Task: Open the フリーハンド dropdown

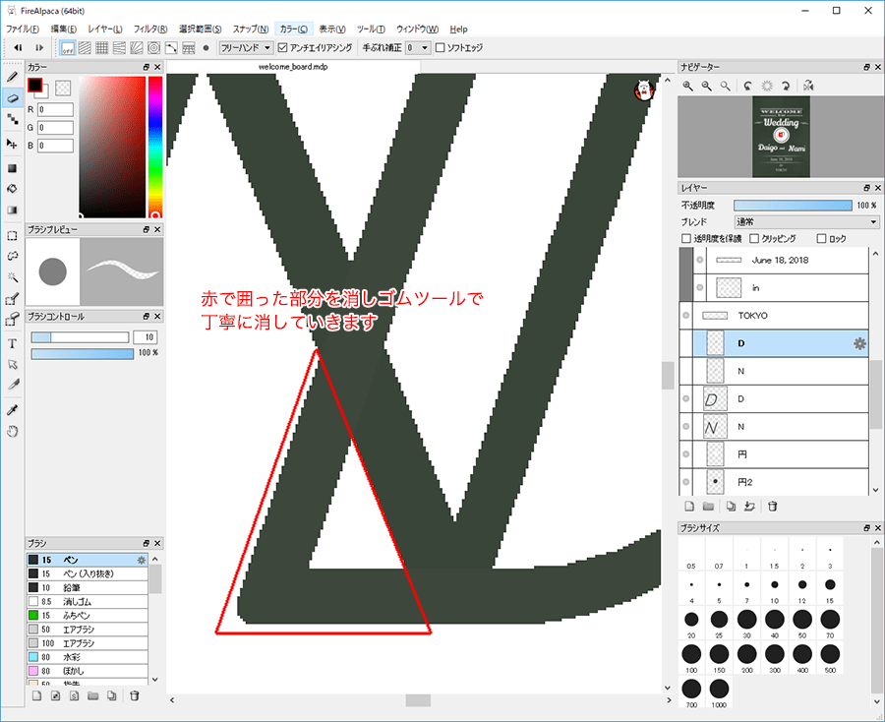Action: pyautogui.click(x=245, y=46)
